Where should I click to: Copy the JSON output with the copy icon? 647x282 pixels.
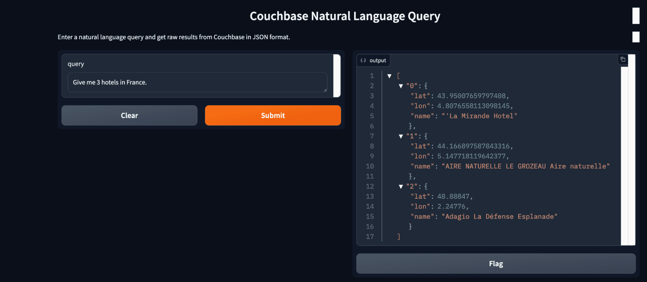(623, 60)
